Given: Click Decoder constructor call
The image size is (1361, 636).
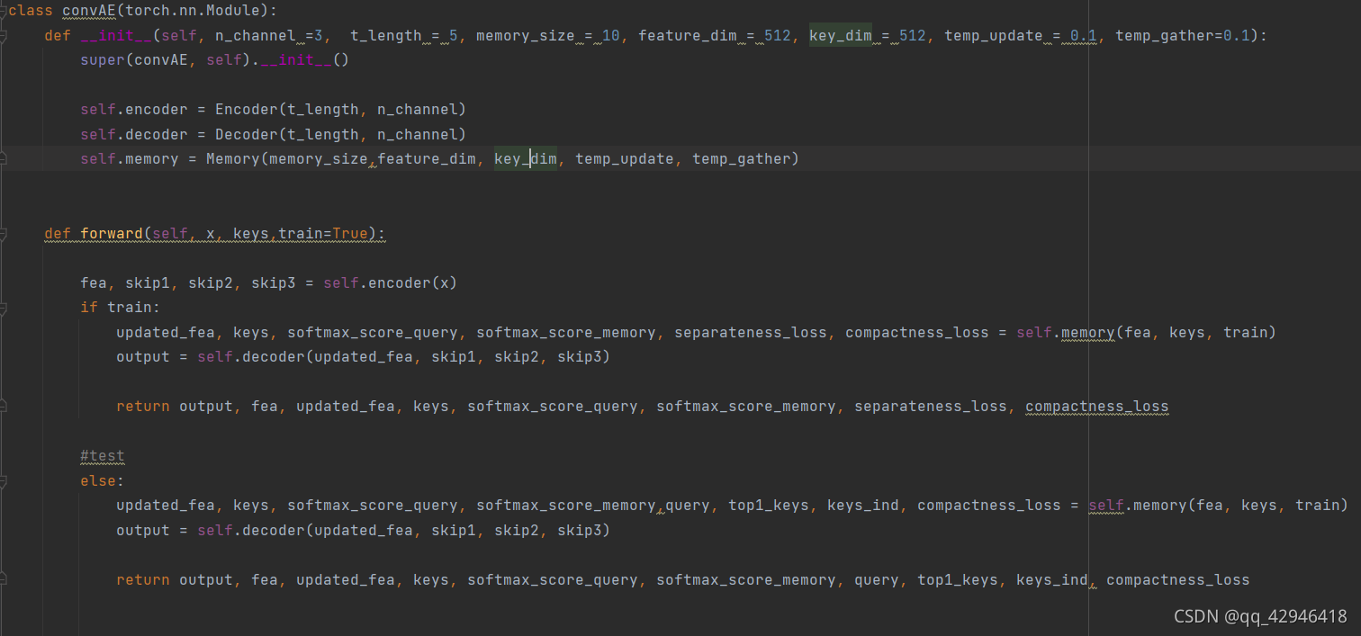Looking at the screenshot, I should (x=340, y=135).
